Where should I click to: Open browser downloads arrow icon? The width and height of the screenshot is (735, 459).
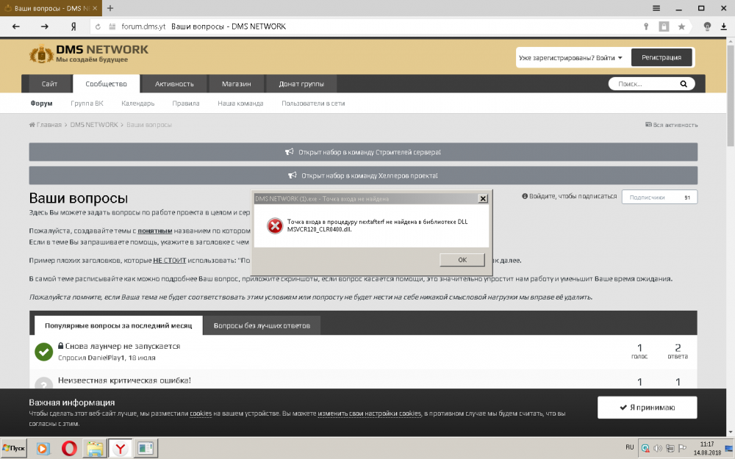point(723,26)
